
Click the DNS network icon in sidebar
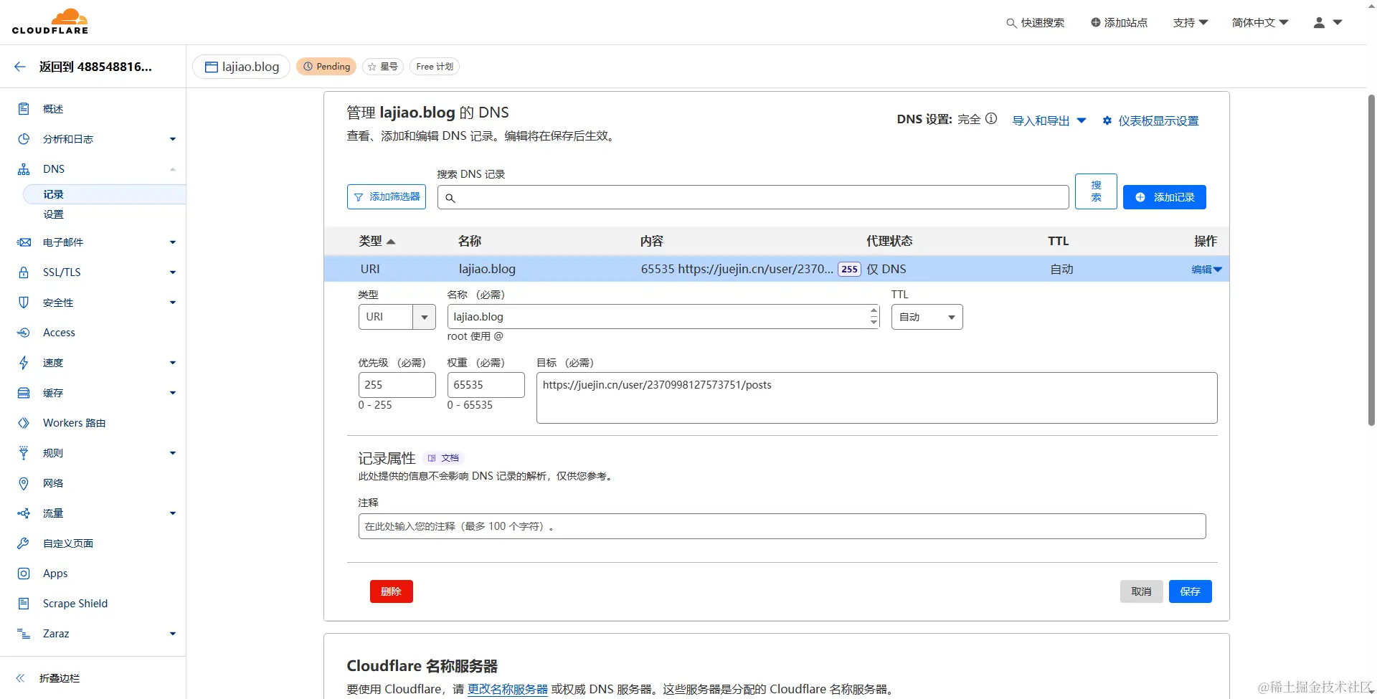point(24,169)
